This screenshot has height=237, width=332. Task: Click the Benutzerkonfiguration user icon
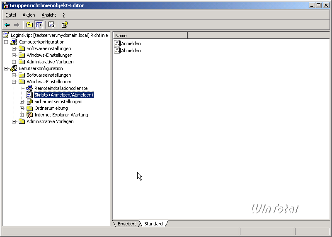[14, 68]
